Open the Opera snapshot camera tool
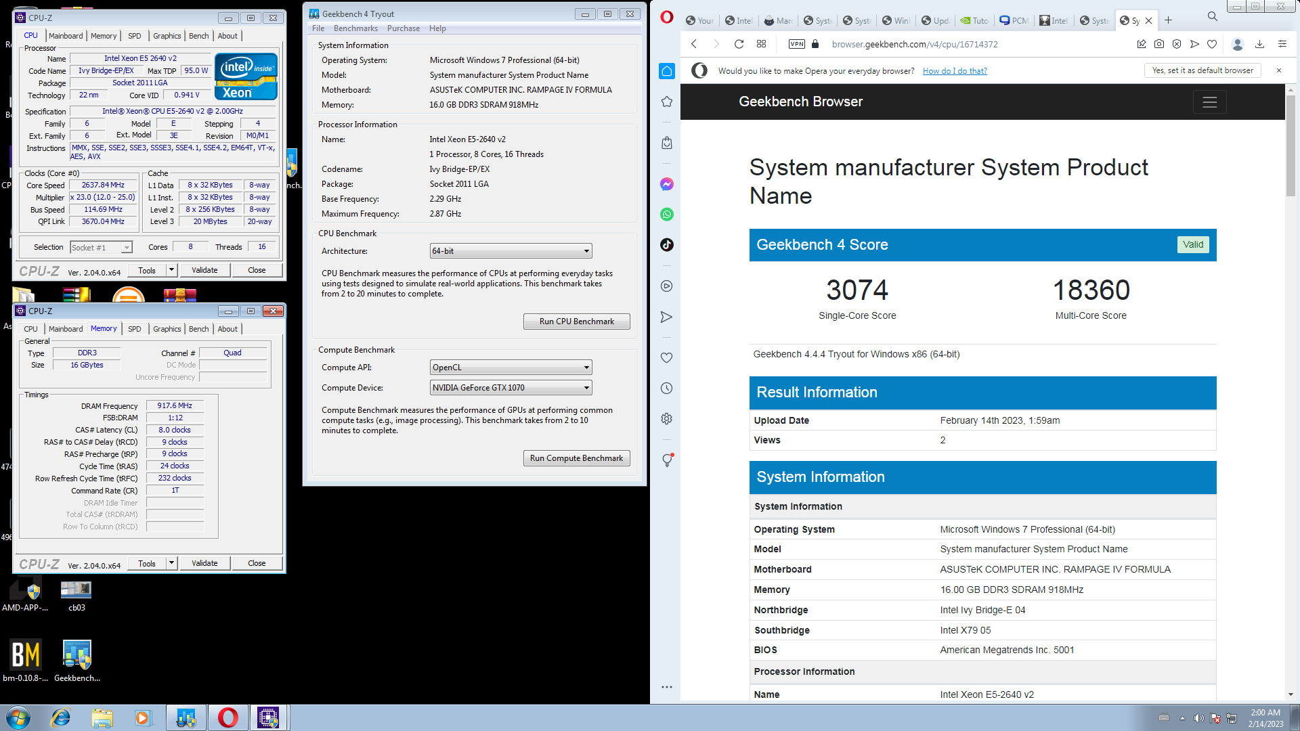This screenshot has height=731, width=1300. (x=1159, y=44)
